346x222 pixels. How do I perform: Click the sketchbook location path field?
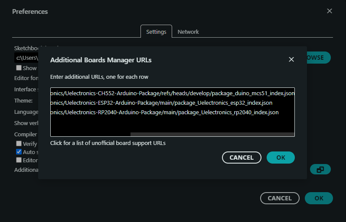point(26,58)
